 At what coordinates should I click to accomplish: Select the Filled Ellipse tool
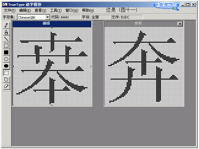click(x=6, y=66)
